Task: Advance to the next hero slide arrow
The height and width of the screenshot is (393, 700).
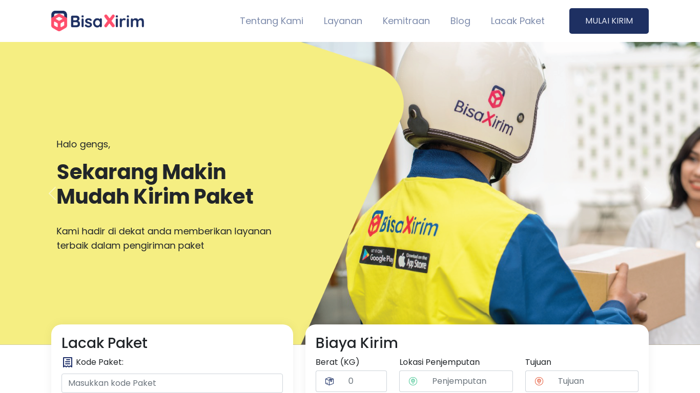Action: click(648, 193)
